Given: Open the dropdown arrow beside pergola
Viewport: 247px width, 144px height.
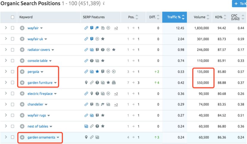Looking at the screenshot, I should click(42, 72).
